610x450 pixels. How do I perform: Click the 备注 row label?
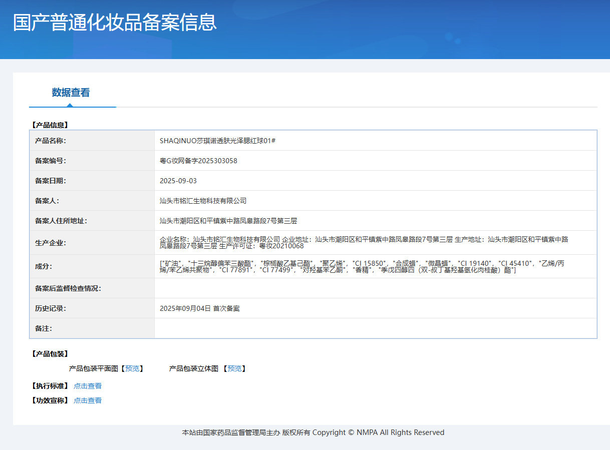44,328
